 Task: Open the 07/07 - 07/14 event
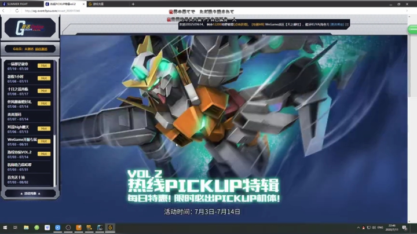click(x=29, y=117)
